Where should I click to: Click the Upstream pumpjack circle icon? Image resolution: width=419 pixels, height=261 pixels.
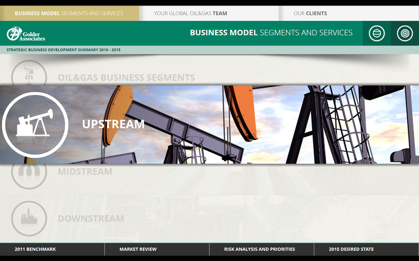(x=35, y=125)
